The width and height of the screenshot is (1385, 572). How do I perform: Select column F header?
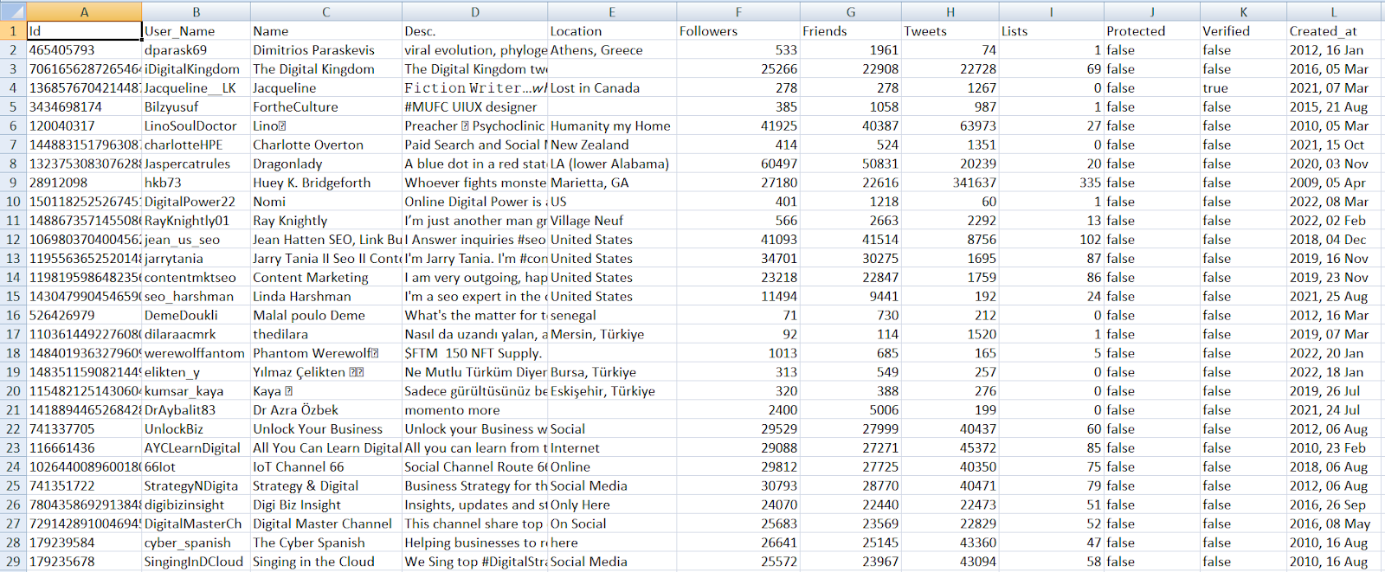click(738, 11)
